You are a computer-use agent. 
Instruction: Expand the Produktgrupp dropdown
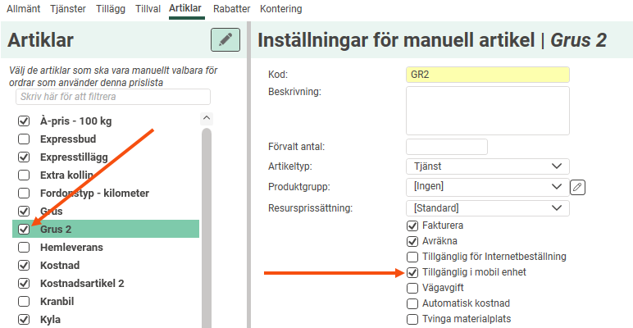pyautogui.click(x=487, y=187)
